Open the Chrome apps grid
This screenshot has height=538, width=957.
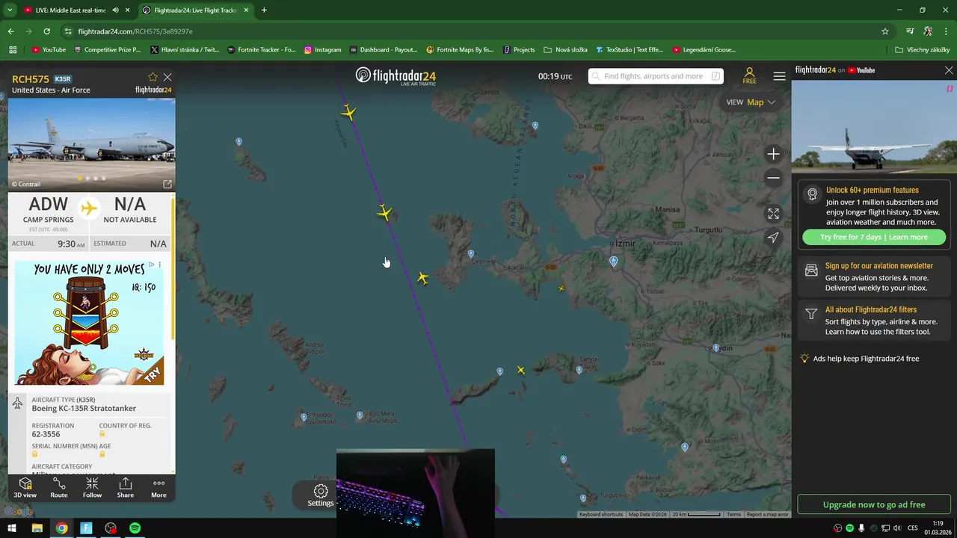coord(13,49)
